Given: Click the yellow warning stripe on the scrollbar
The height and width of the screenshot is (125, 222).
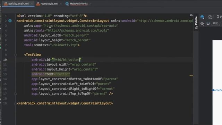Looking at the screenshot, I should (x=191, y=76).
